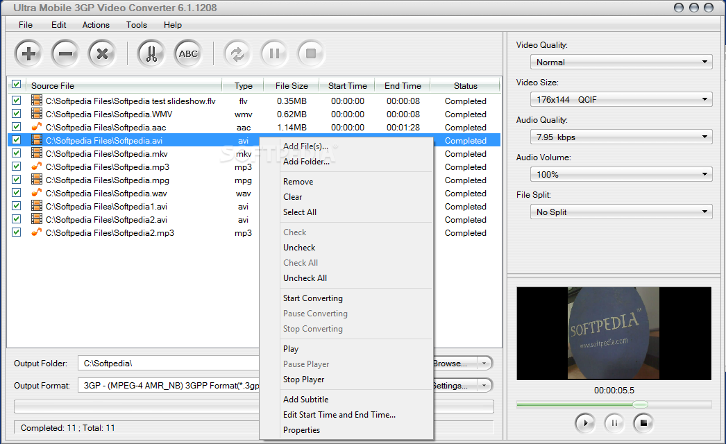Sort by the File Size column header

[292, 85]
